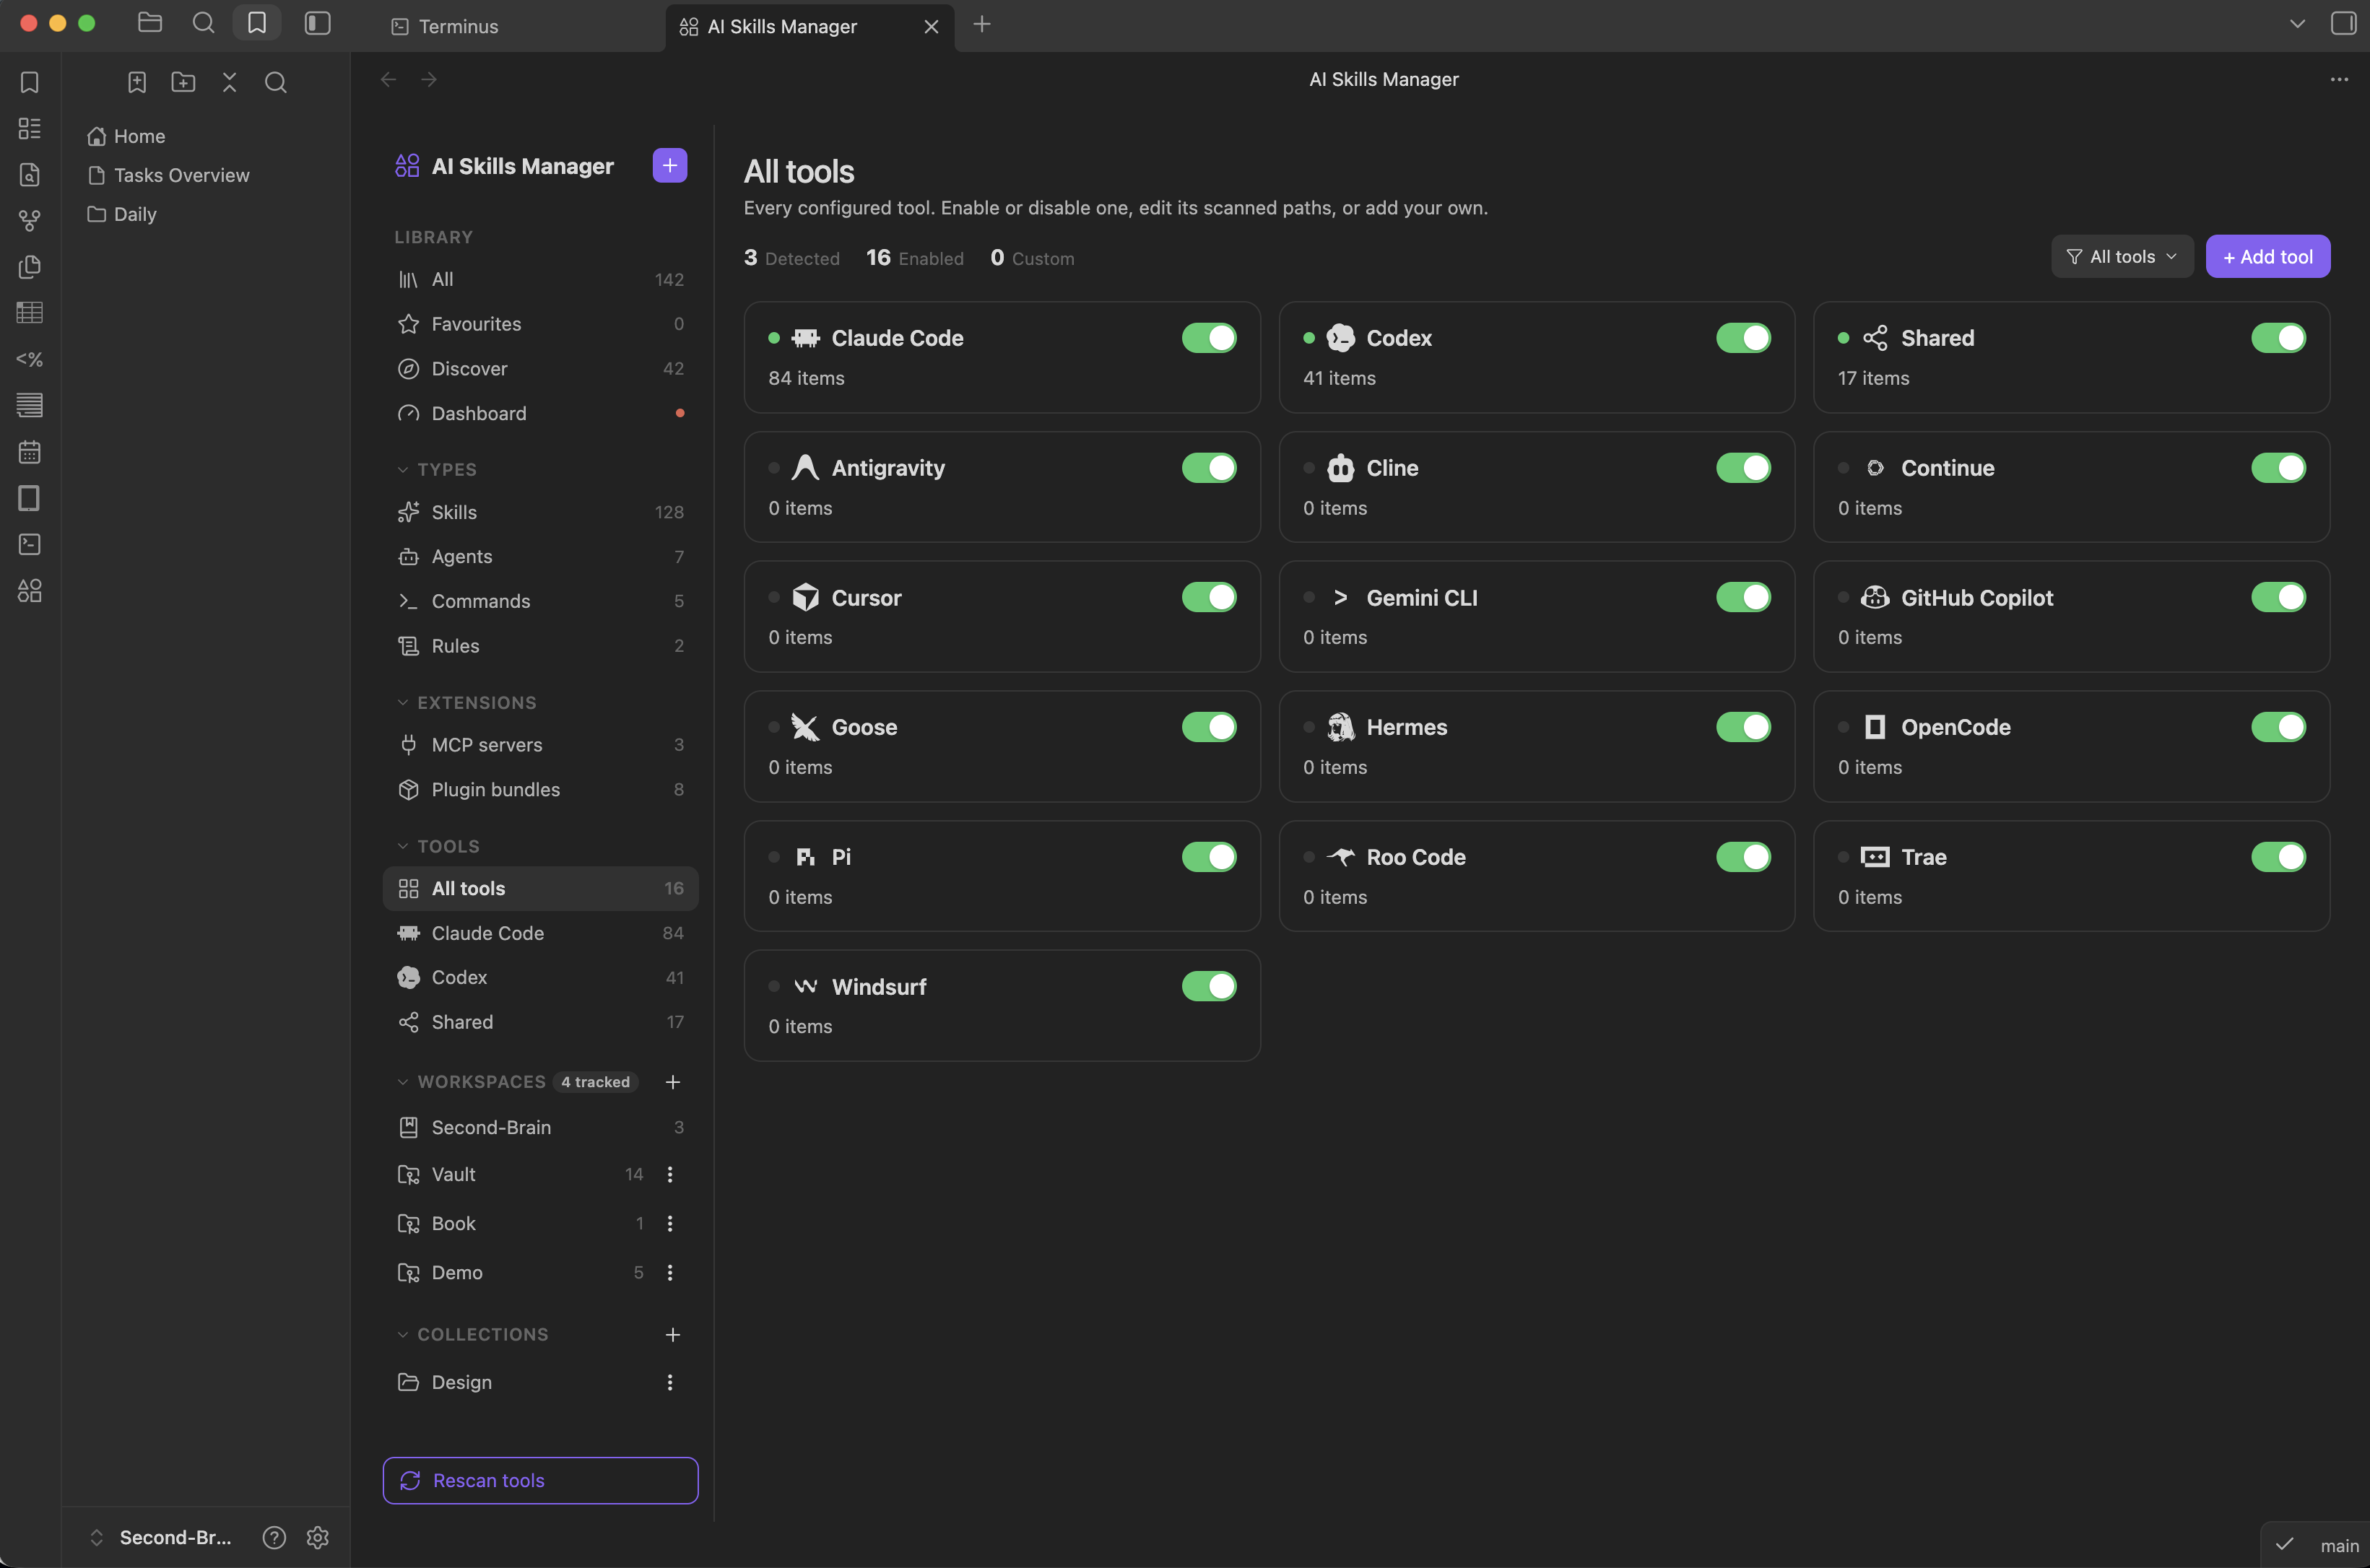Click the navigate back arrow
Screen dimensions: 2370x1568
[389, 79]
